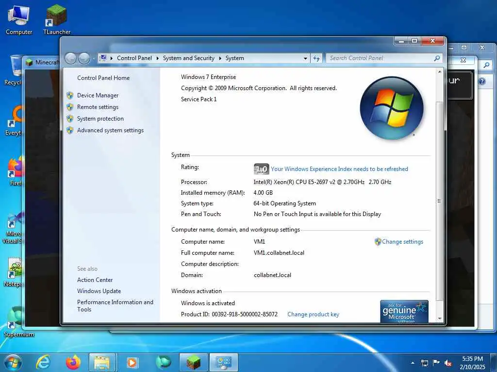Screen dimensions: 497x372
Task: Click the Product ID 00392-918-5000002-85072 text
Action: coord(229,314)
